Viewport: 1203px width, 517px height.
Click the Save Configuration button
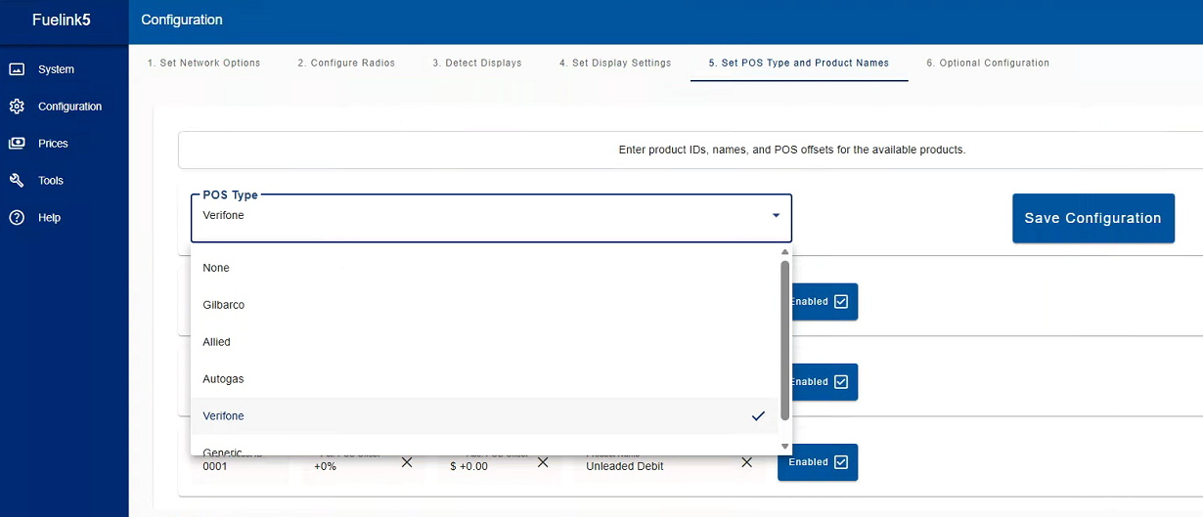(x=1092, y=218)
